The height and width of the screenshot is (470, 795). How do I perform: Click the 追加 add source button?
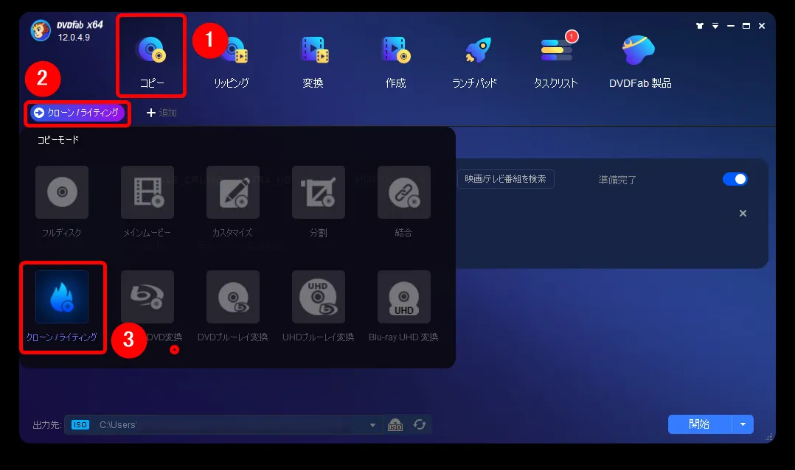(x=162, y=113)
